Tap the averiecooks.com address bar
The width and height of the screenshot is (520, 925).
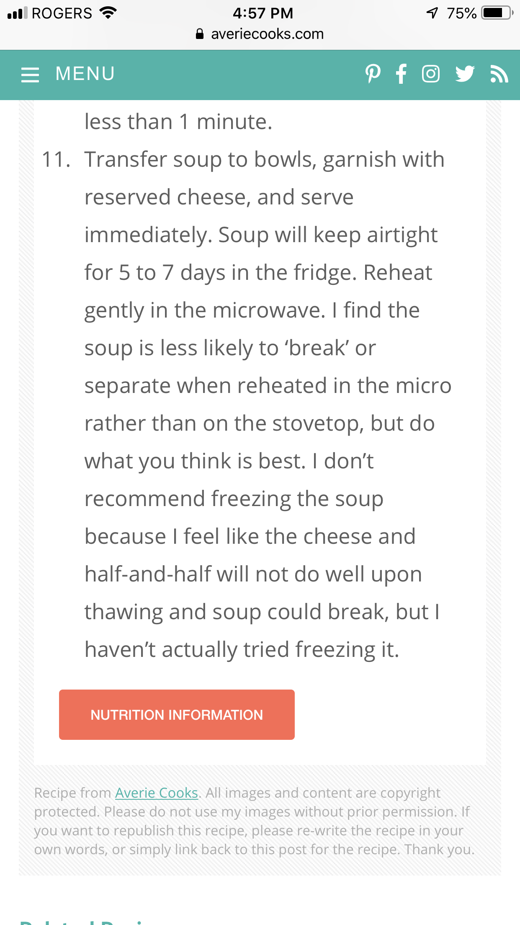coord(267,34)
